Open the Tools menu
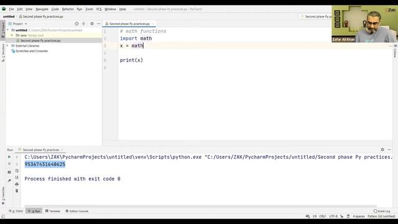Screen dimensions: 398x224 (x=89, y=9)
